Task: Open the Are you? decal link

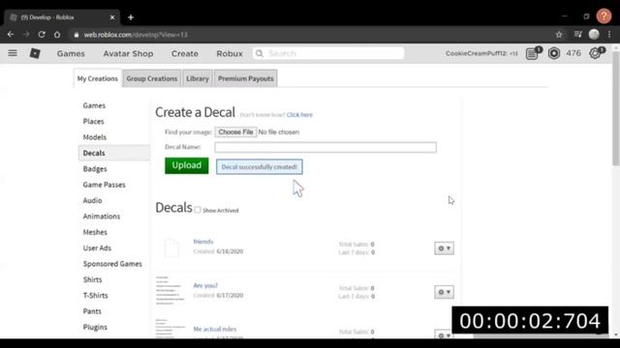Action: (205, 285)
